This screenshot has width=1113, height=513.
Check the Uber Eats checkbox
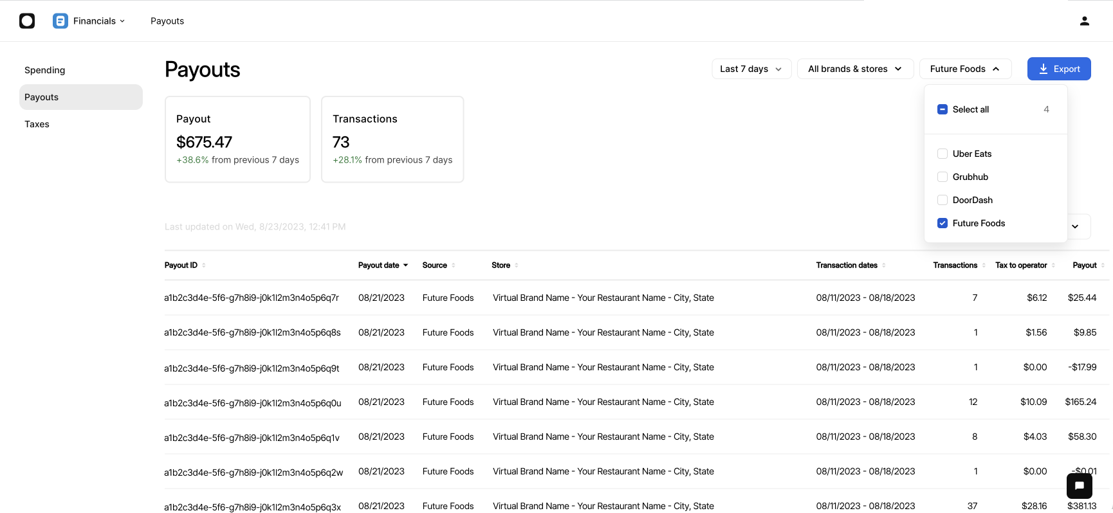[943, 154]
